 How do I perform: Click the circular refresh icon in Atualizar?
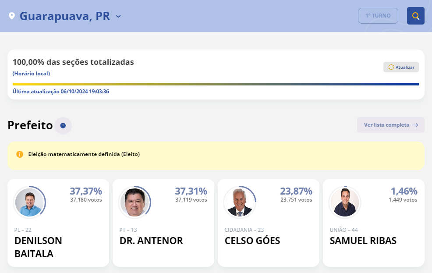[x=390, y=67]
